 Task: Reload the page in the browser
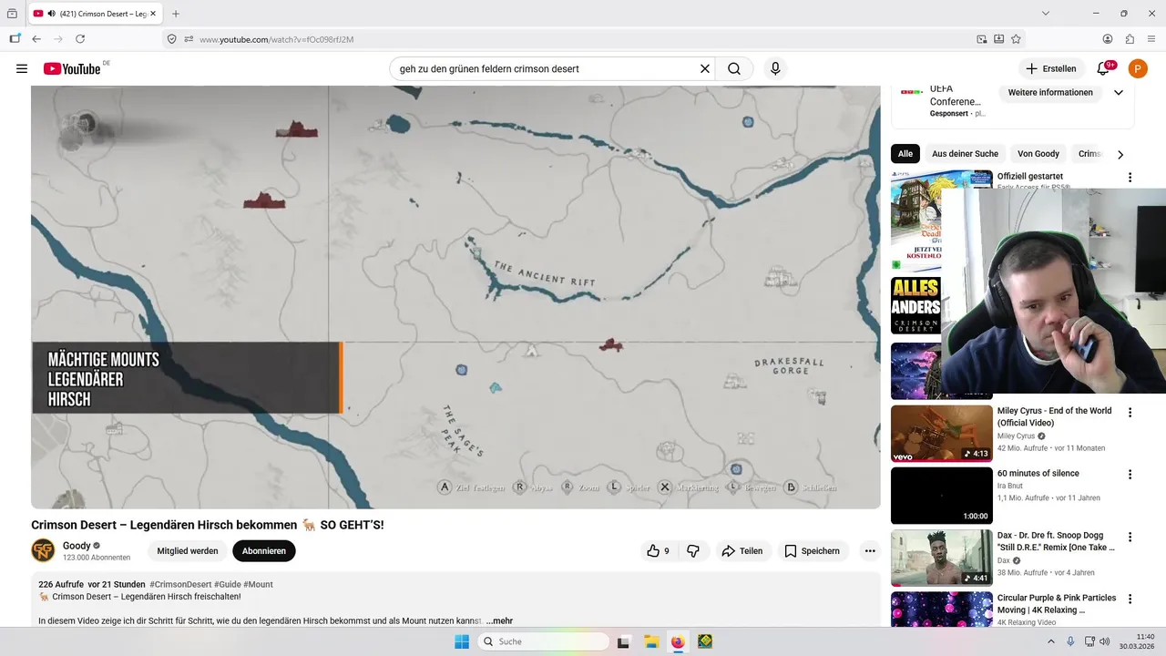[80, 39]
